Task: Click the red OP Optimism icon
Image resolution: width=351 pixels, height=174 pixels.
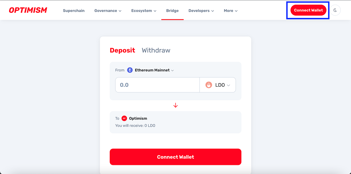Action: coord(124,118)
